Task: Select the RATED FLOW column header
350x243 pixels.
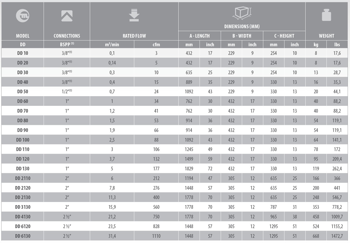Action: [134, 36]
